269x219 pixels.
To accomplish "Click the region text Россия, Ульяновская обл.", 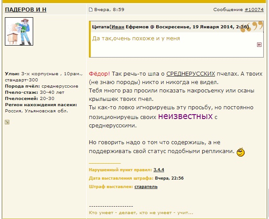I will (37, 111).
